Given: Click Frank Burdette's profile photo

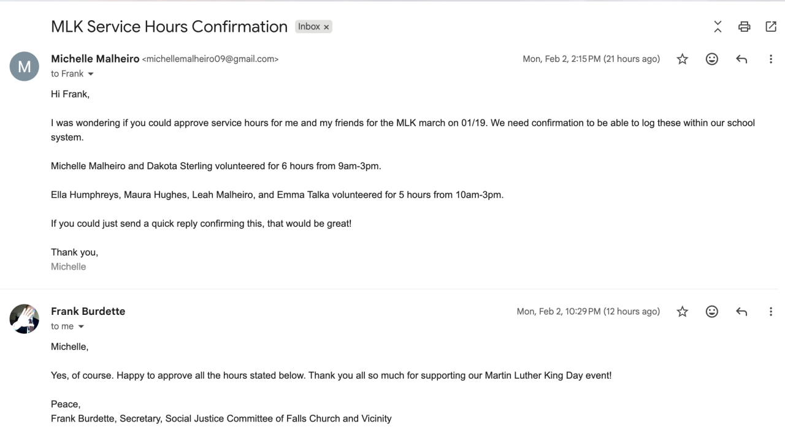Looking at the screenshot, I should tap(25, 319).
